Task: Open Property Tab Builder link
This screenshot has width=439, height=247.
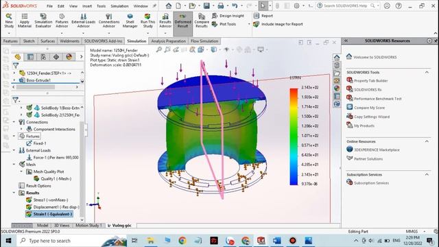Action: pos(367,81)
